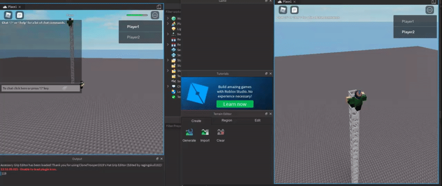The height and width of the screenshot is (186, 442).
Task: Select the Generate terrain tool
Action: point(189,135)
